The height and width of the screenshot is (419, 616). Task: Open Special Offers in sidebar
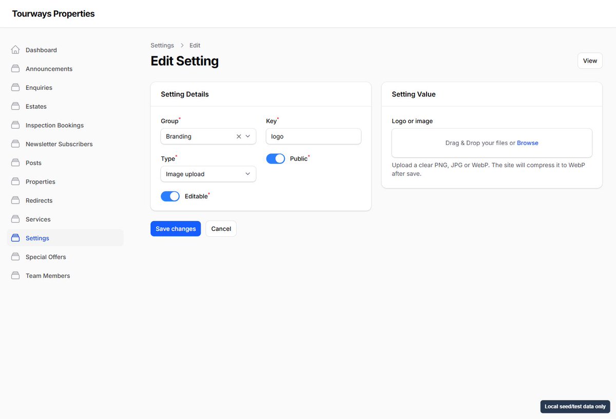65,257
